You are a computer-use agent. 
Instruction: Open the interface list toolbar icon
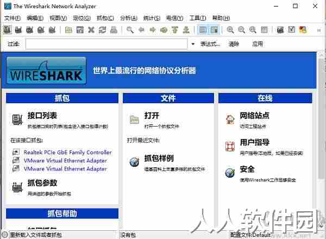click(7, 30)
